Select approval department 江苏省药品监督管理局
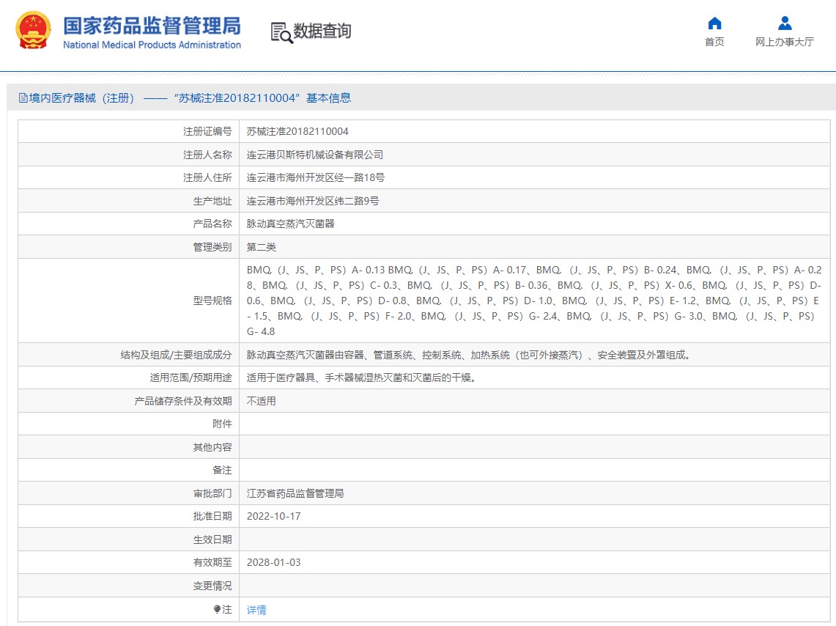Viewport: 836px width, 626px height. pos(295,493)
